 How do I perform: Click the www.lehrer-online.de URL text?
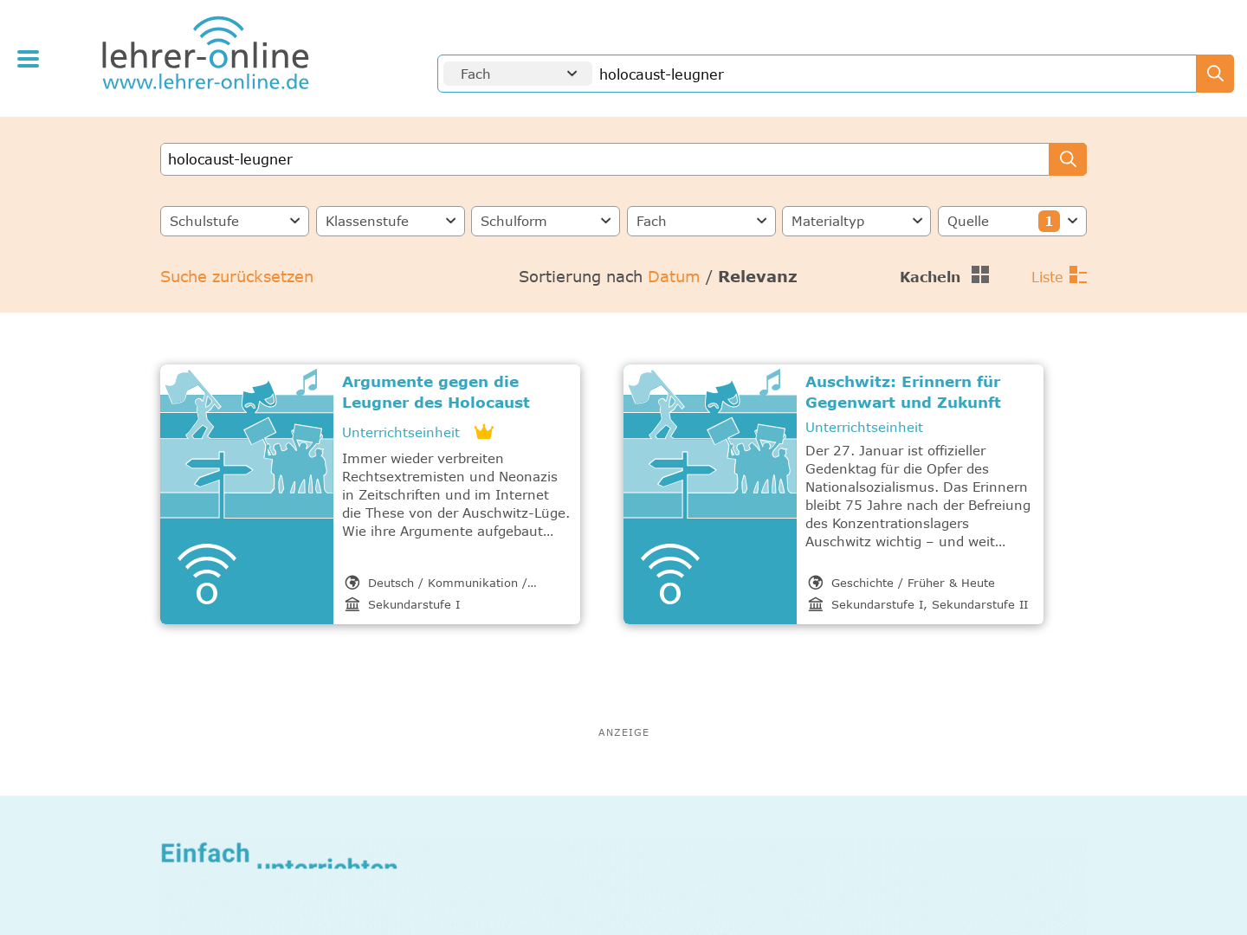click(206, 82)
